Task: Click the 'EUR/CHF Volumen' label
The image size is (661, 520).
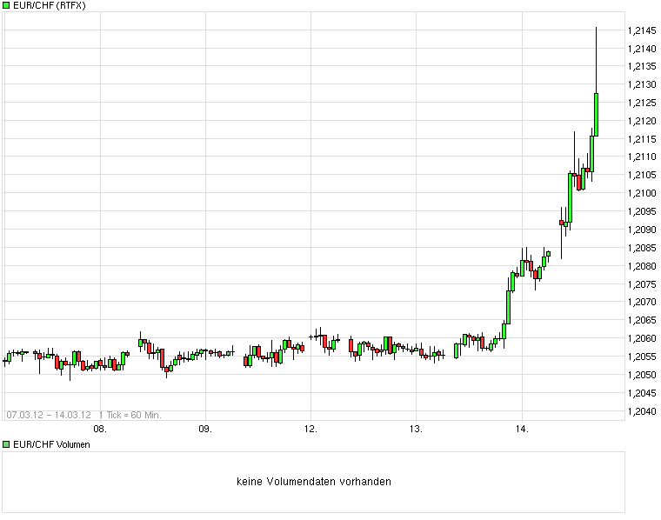Action: point(51,444)
